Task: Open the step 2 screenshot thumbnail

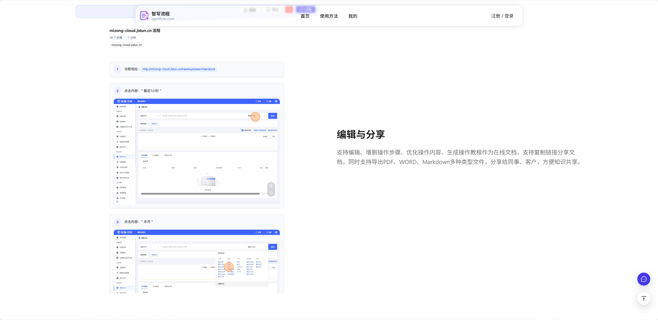Action: (197, 151)
